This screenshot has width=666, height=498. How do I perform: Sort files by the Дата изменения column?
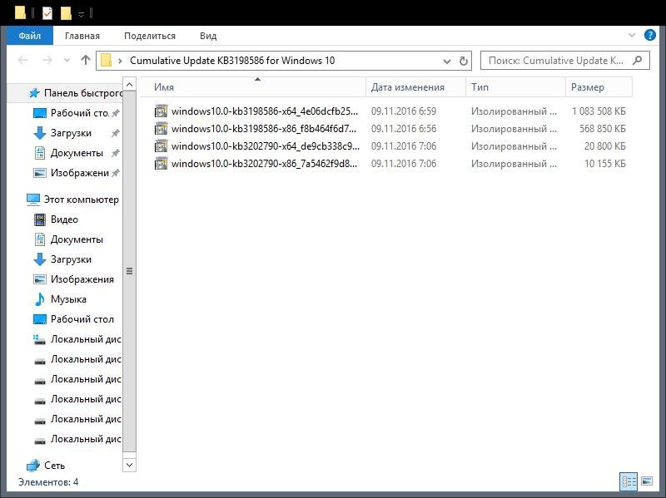415,87
